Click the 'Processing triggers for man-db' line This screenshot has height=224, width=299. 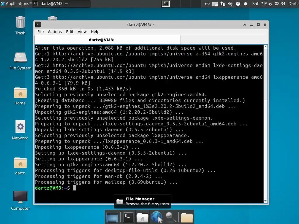pyautogui.click(x=99, y=176)
